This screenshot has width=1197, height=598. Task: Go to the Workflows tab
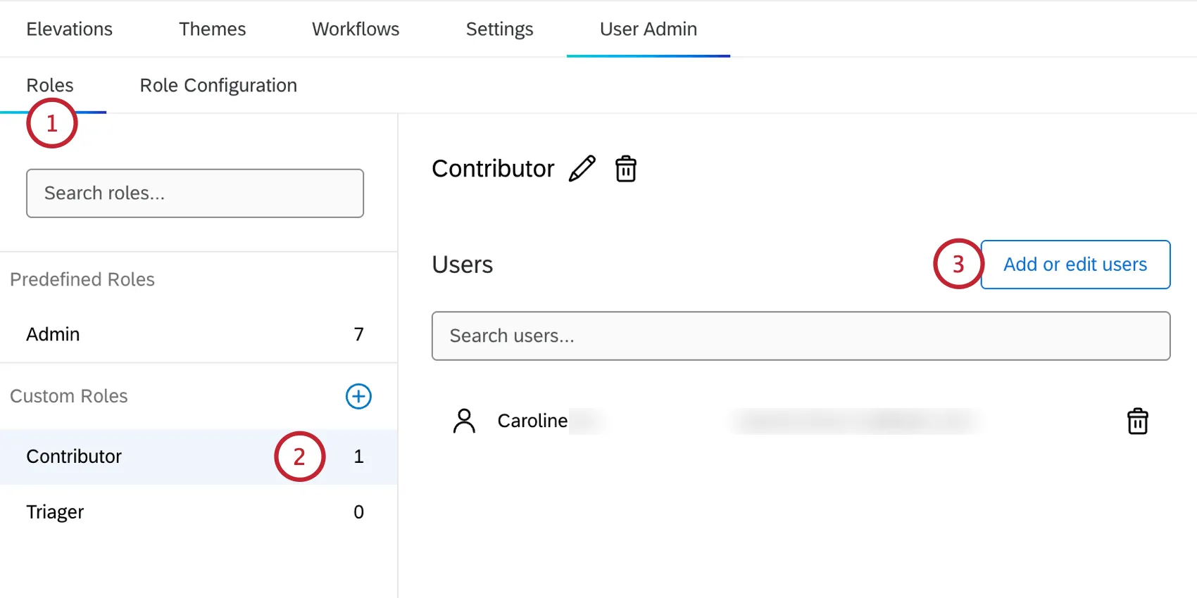click(356, 29)
